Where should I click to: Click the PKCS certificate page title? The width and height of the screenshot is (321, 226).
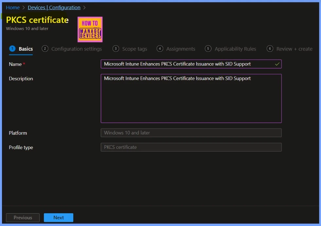pos(37,20)
